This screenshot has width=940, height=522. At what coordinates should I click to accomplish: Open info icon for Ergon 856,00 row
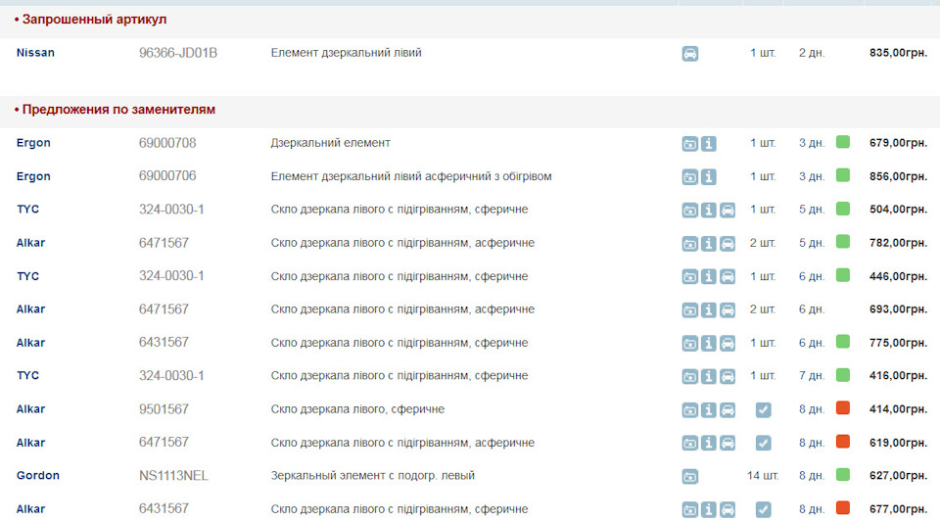click(x=709, y=177)
